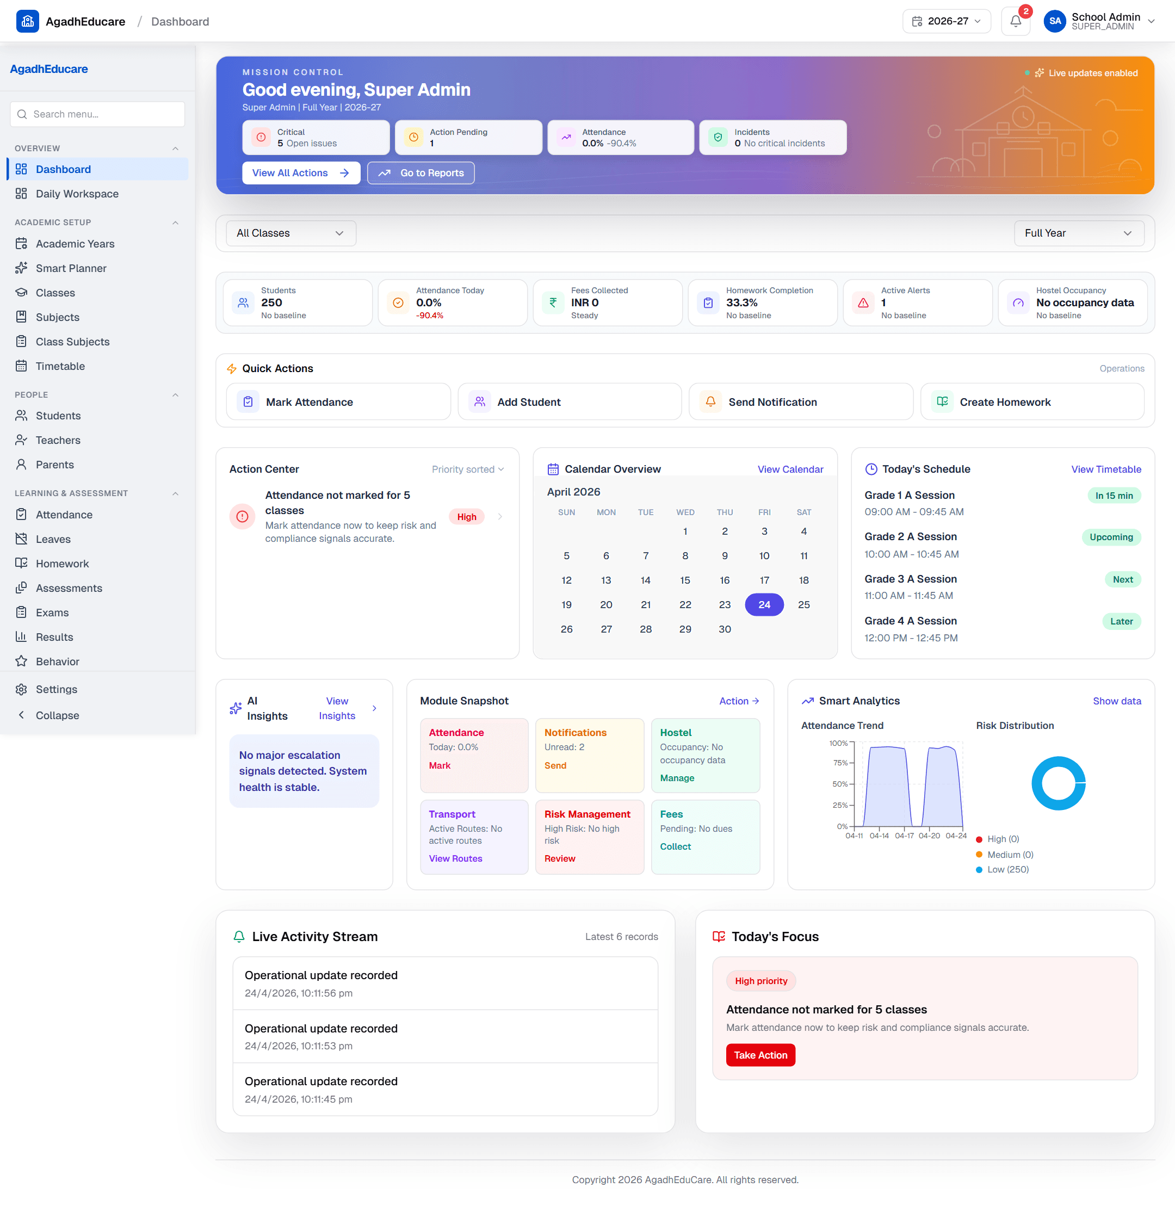Click the Create Homework book icon
Viewport: 1175px width, 1206px height.
click(x=942, y=402)
